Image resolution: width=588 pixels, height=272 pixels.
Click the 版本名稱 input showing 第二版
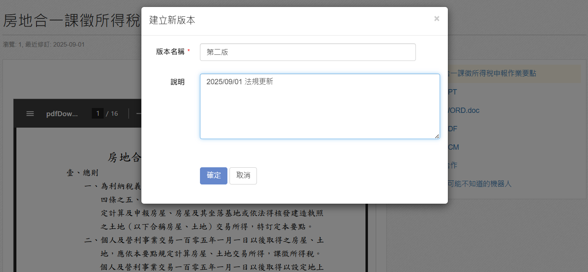(307, 52)
